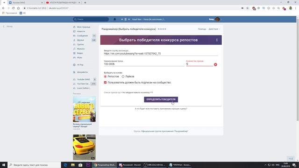
Task: Open Youtube SANG group shortcut in sidebar
Action: click(x=83, y=79)
